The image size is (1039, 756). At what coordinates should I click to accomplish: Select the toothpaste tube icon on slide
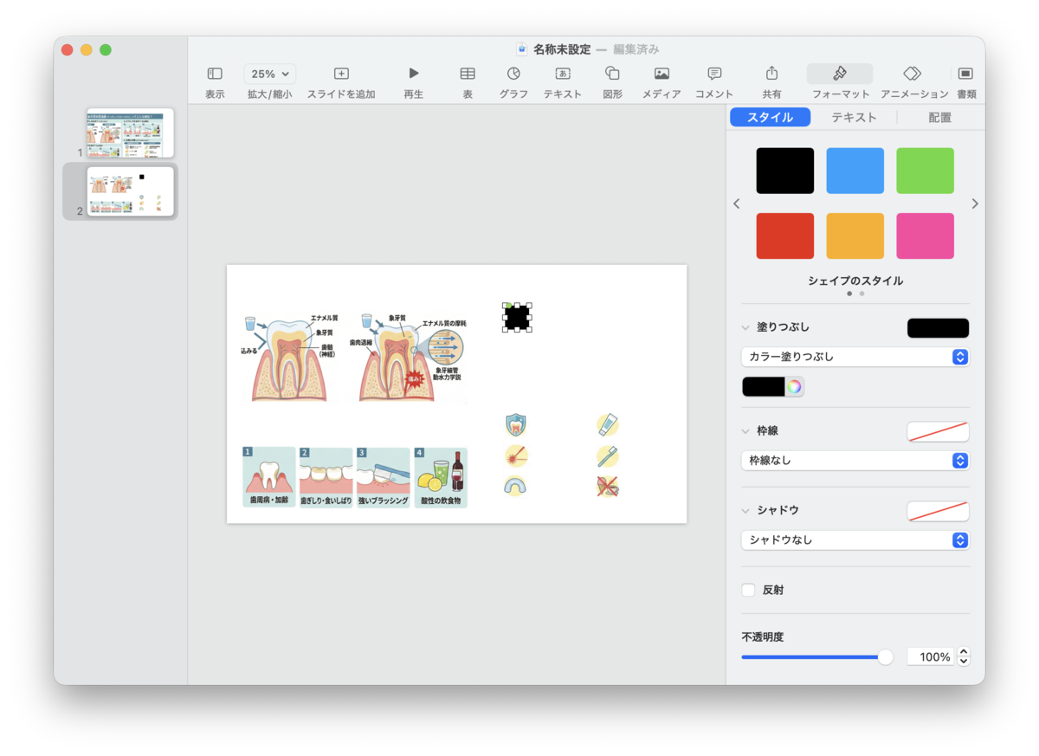[x=608, y=425]
